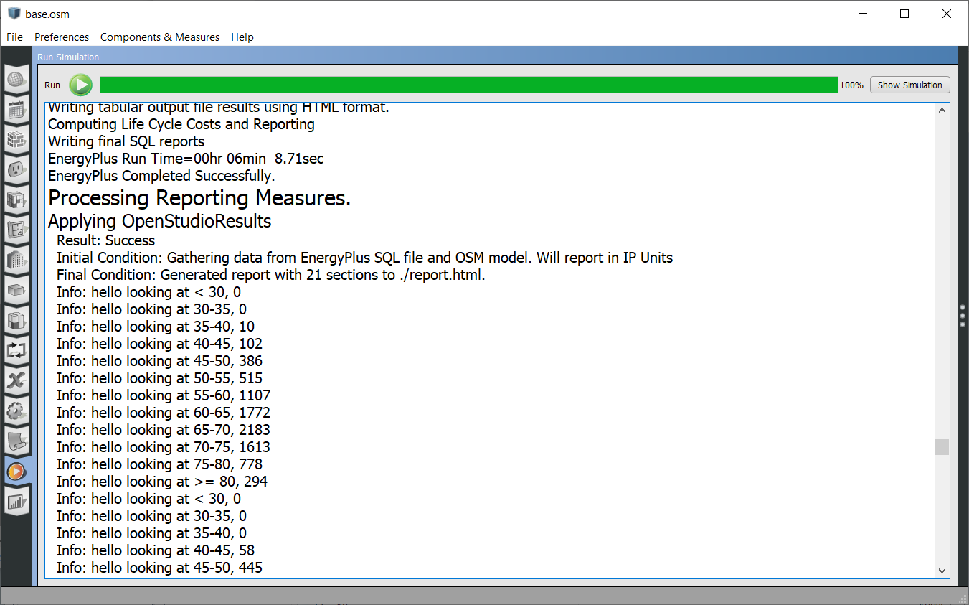Open the Constructions brick wall icon

pos(16,140)
